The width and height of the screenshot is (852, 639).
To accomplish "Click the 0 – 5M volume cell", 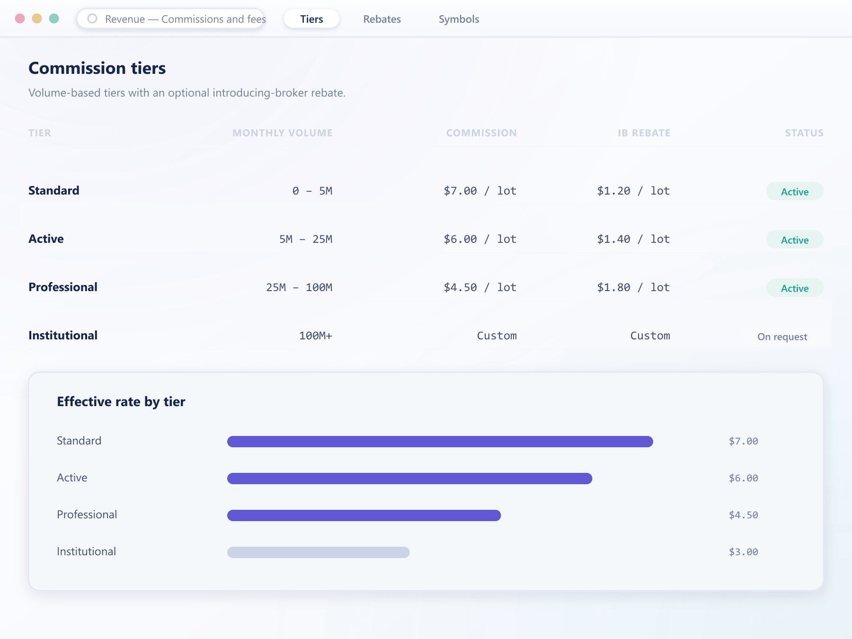I will coord(312,191).
